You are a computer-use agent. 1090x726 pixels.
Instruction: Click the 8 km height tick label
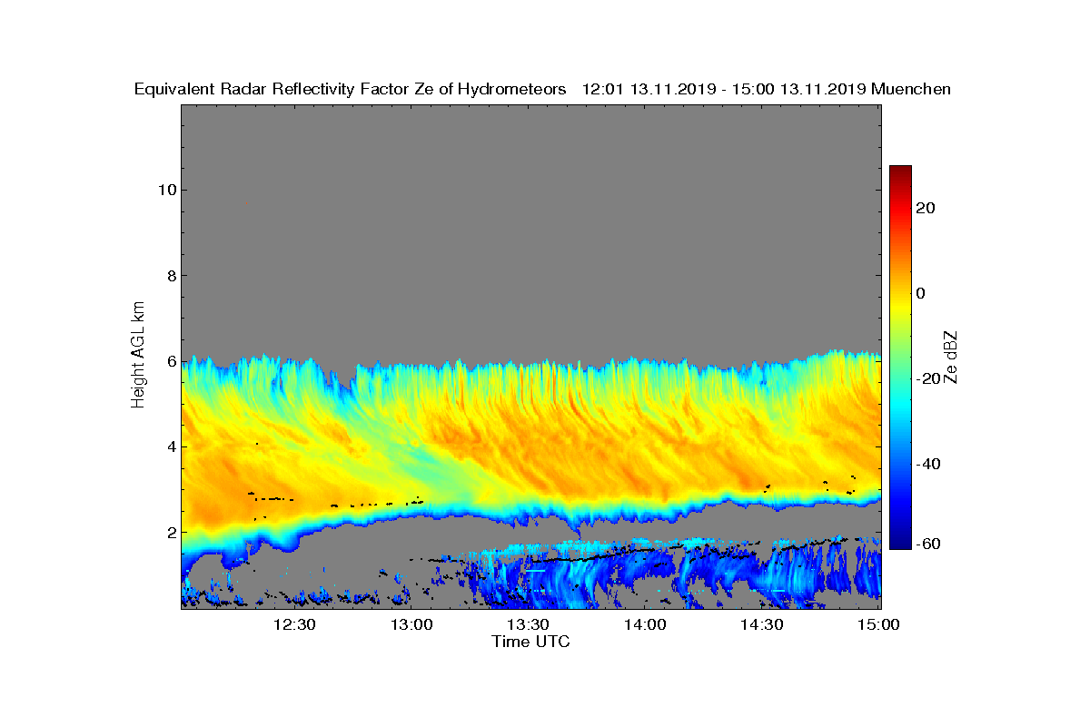pyautogui.click(x=172, y=275)
